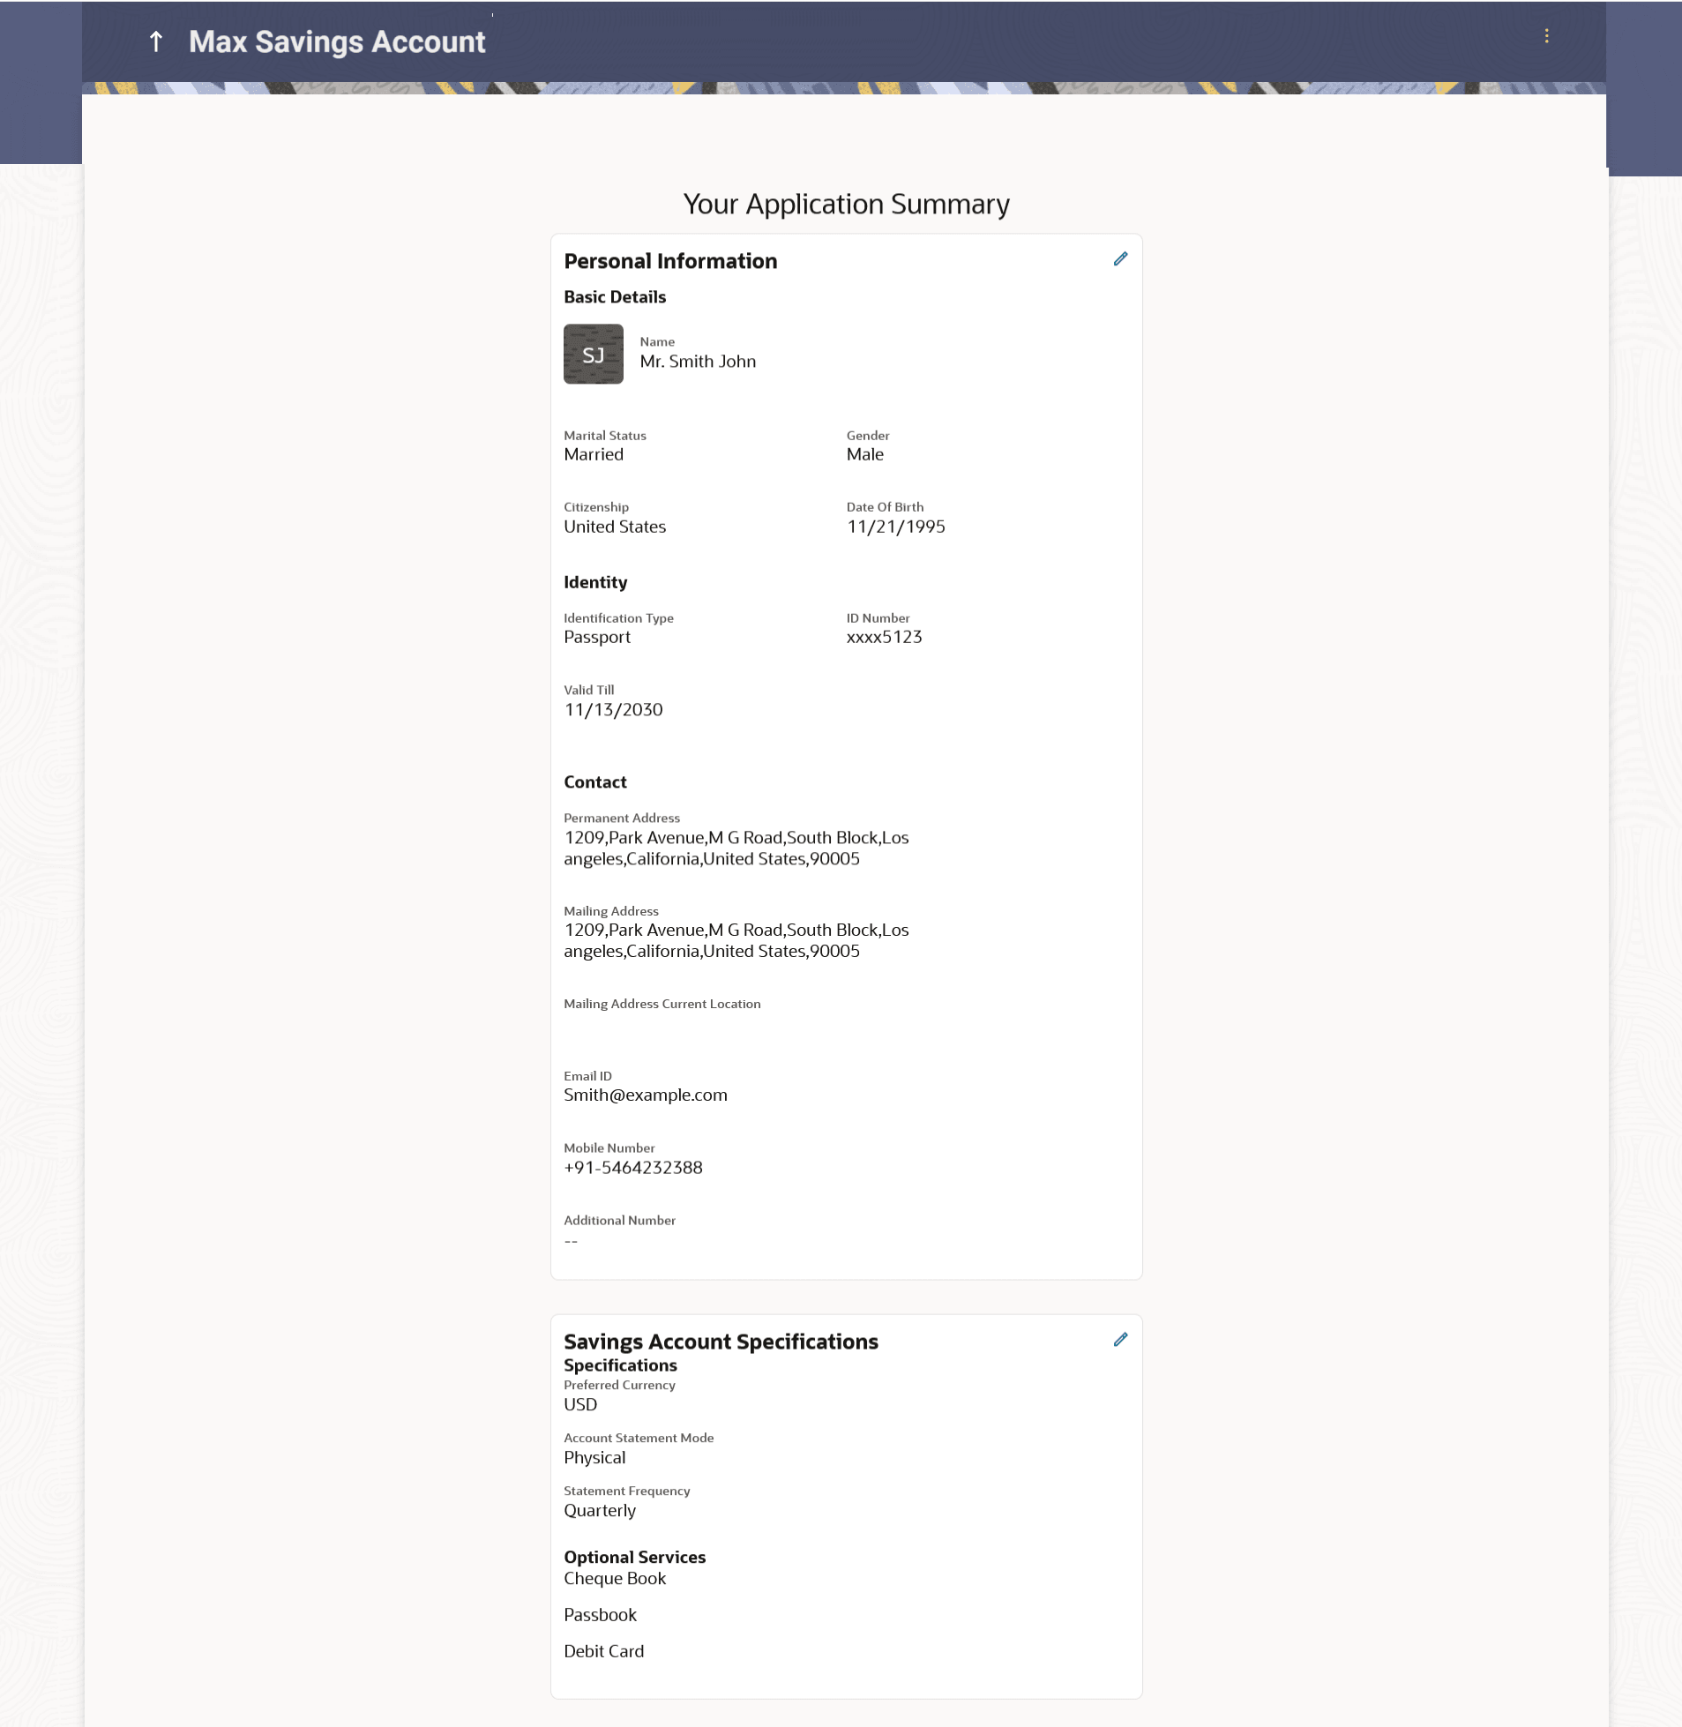Click the Personal Information heading
The width and height of the screenshot is (1682, 1727).
[x=670, y=260]
